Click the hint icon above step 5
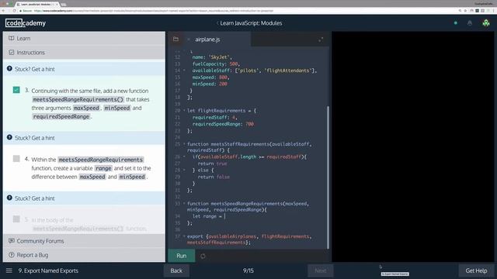This screenshot has height=279, width=497. 9,198
